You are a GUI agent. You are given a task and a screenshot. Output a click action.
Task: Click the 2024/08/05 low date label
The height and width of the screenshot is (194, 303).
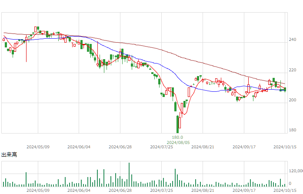(x=178, y=143)
